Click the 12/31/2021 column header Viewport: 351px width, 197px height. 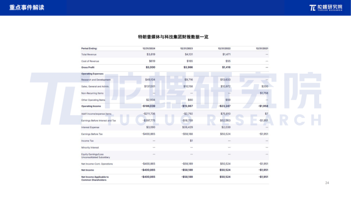click(x=262, y=48)
